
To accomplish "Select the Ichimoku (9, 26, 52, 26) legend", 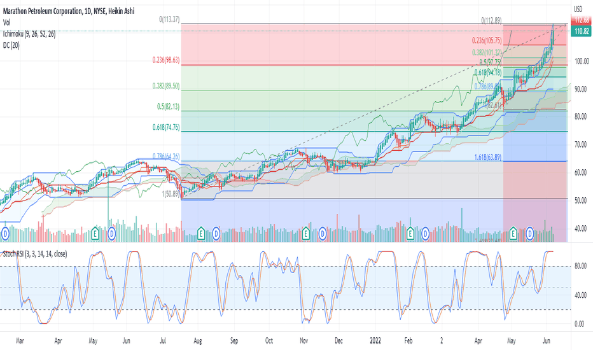I will (x=29, y=34).
